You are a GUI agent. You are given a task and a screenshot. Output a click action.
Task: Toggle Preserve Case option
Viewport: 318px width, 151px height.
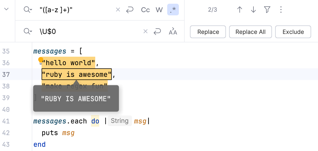(173, 32)
